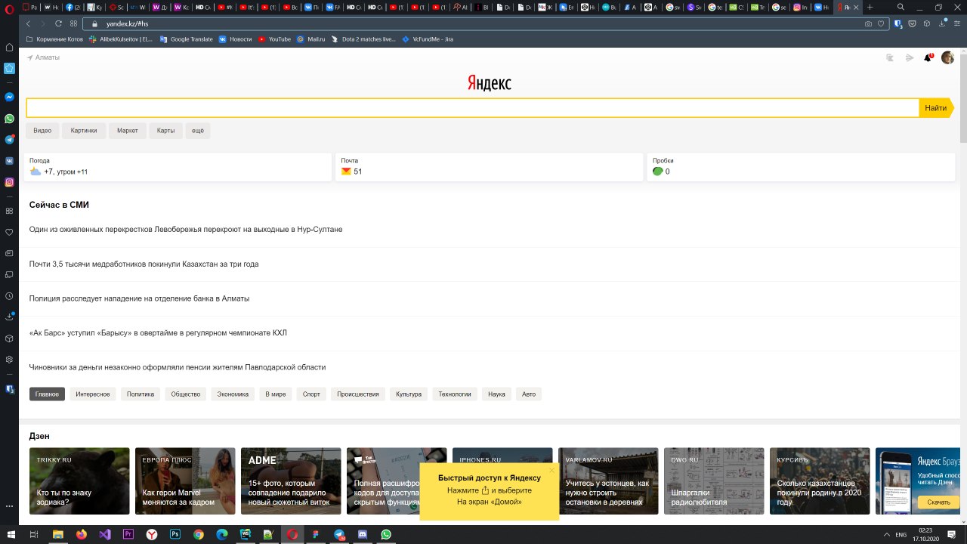The image size is (967, 544).
Task: Select the Экономика news tab
Action: 233,394
